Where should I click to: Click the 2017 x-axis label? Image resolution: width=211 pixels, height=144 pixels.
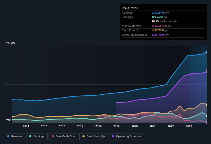click(x=80, y=126)
